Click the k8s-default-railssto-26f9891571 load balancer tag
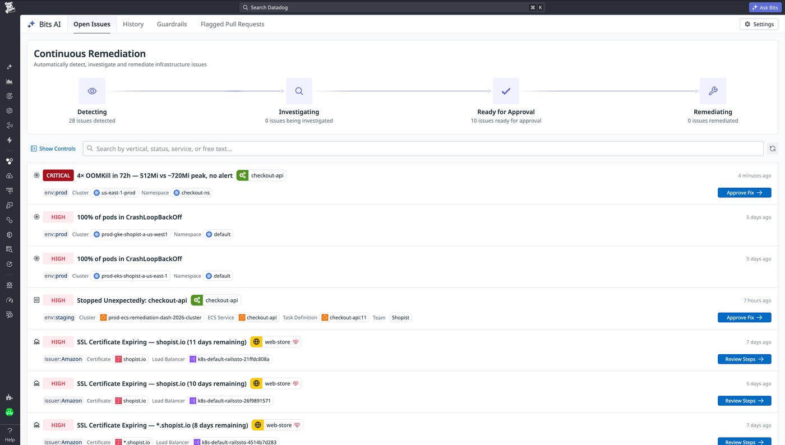 click(x=230, y=401)
